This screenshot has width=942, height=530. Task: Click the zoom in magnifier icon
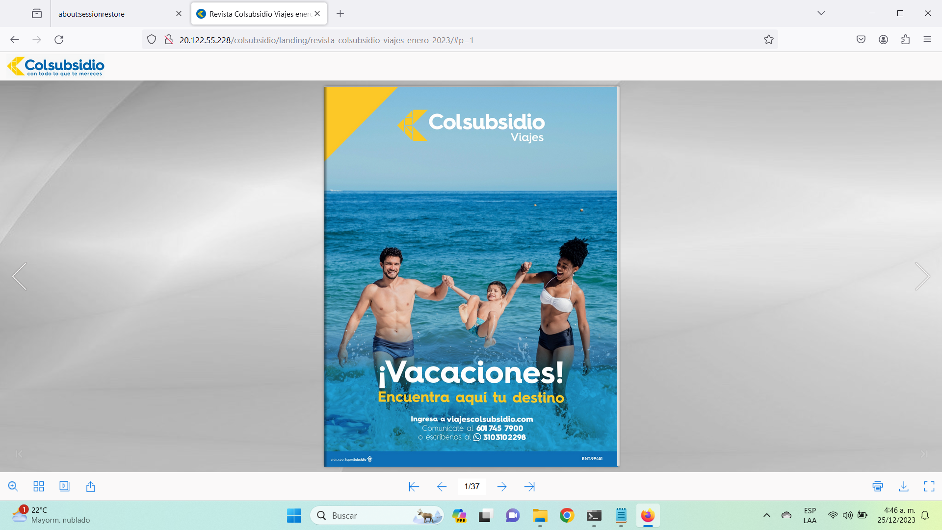click(13, 486)
